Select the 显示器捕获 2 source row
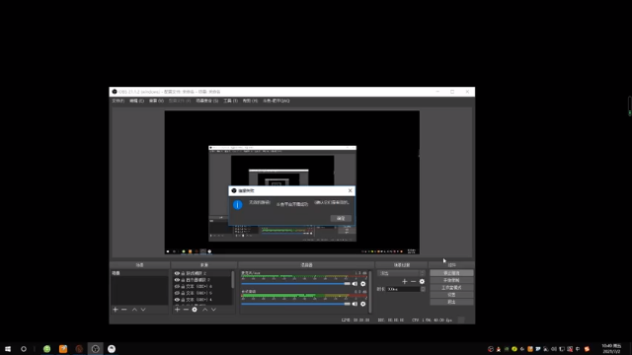Viewport: 632px width, 355px height. [202, 280]
